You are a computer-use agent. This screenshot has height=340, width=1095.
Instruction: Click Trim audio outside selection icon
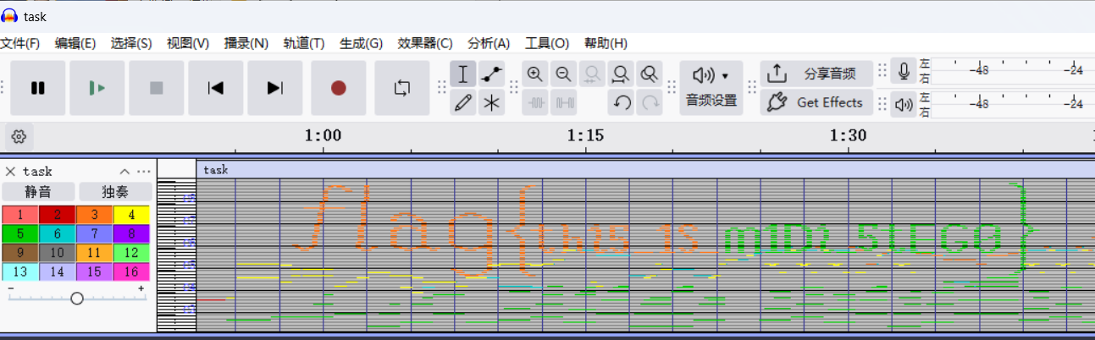535,103
